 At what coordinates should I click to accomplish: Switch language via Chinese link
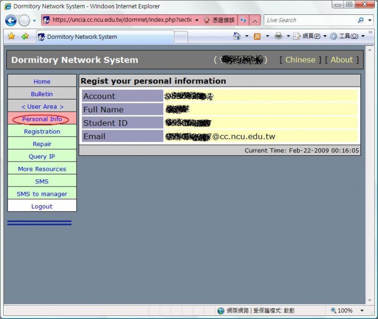(x=300, y=60)
